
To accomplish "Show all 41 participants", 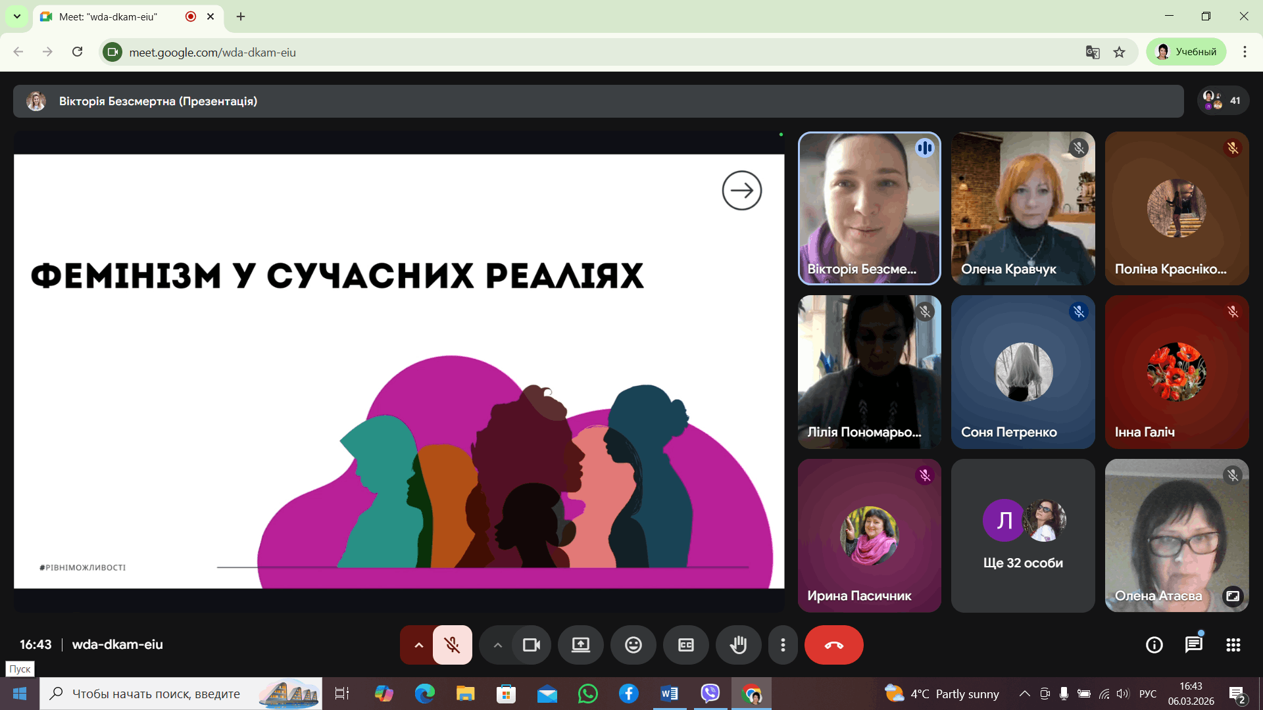I will pyautogui.click(x=1223, y=101).
